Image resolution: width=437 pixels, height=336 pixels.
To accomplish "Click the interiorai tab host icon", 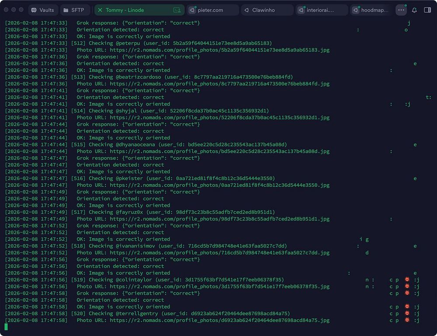I will pos(301,10).
